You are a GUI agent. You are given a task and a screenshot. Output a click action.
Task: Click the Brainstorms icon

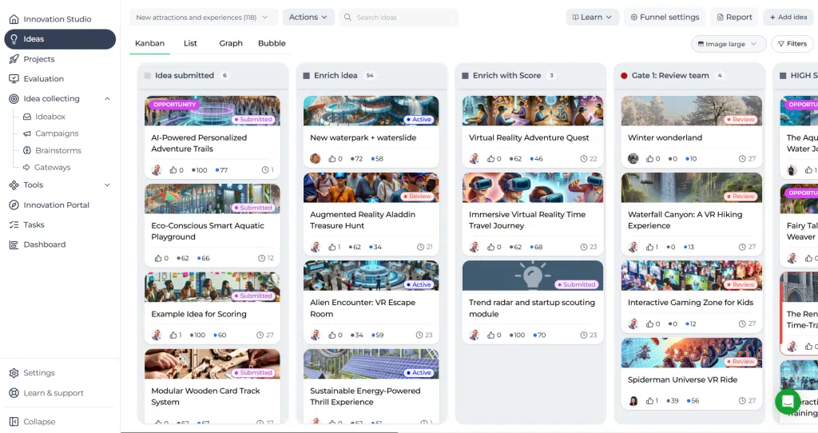27,150
